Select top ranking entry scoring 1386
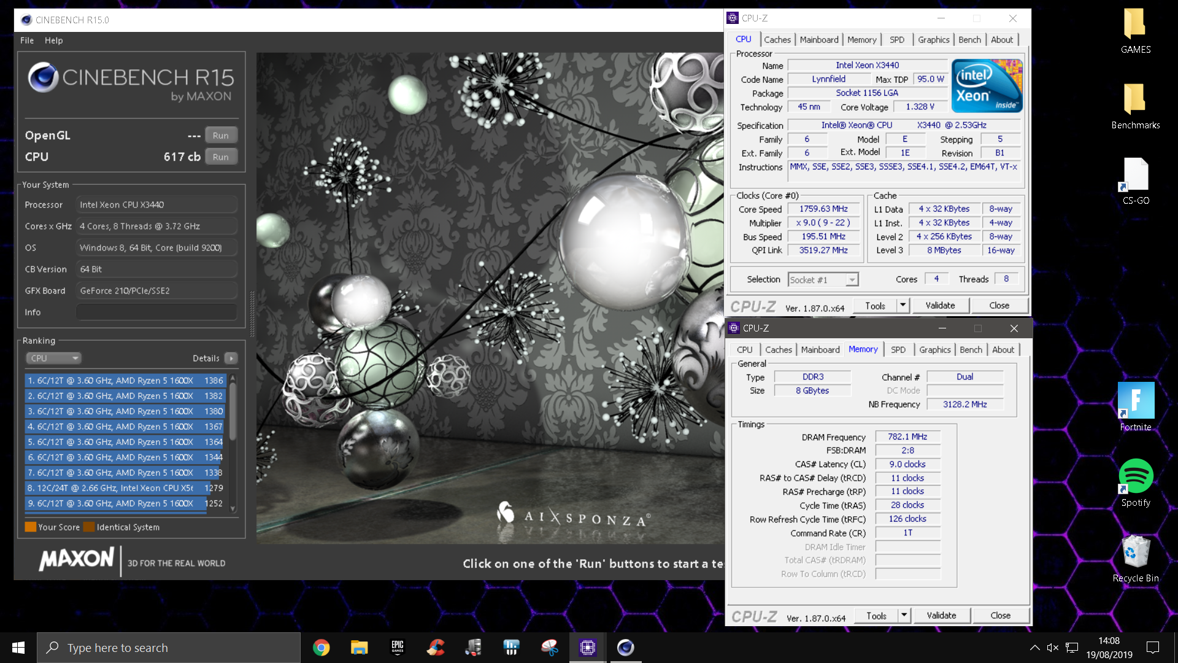 (x=125, y=381)
